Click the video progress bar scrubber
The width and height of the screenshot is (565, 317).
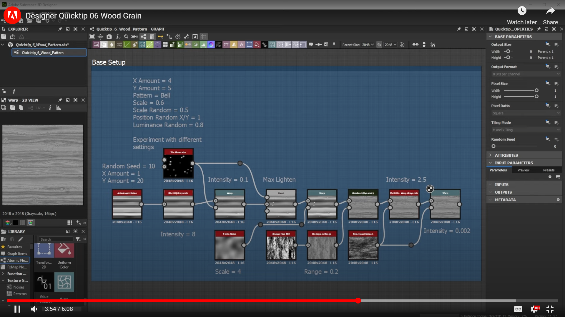click(x=358, y=301)
